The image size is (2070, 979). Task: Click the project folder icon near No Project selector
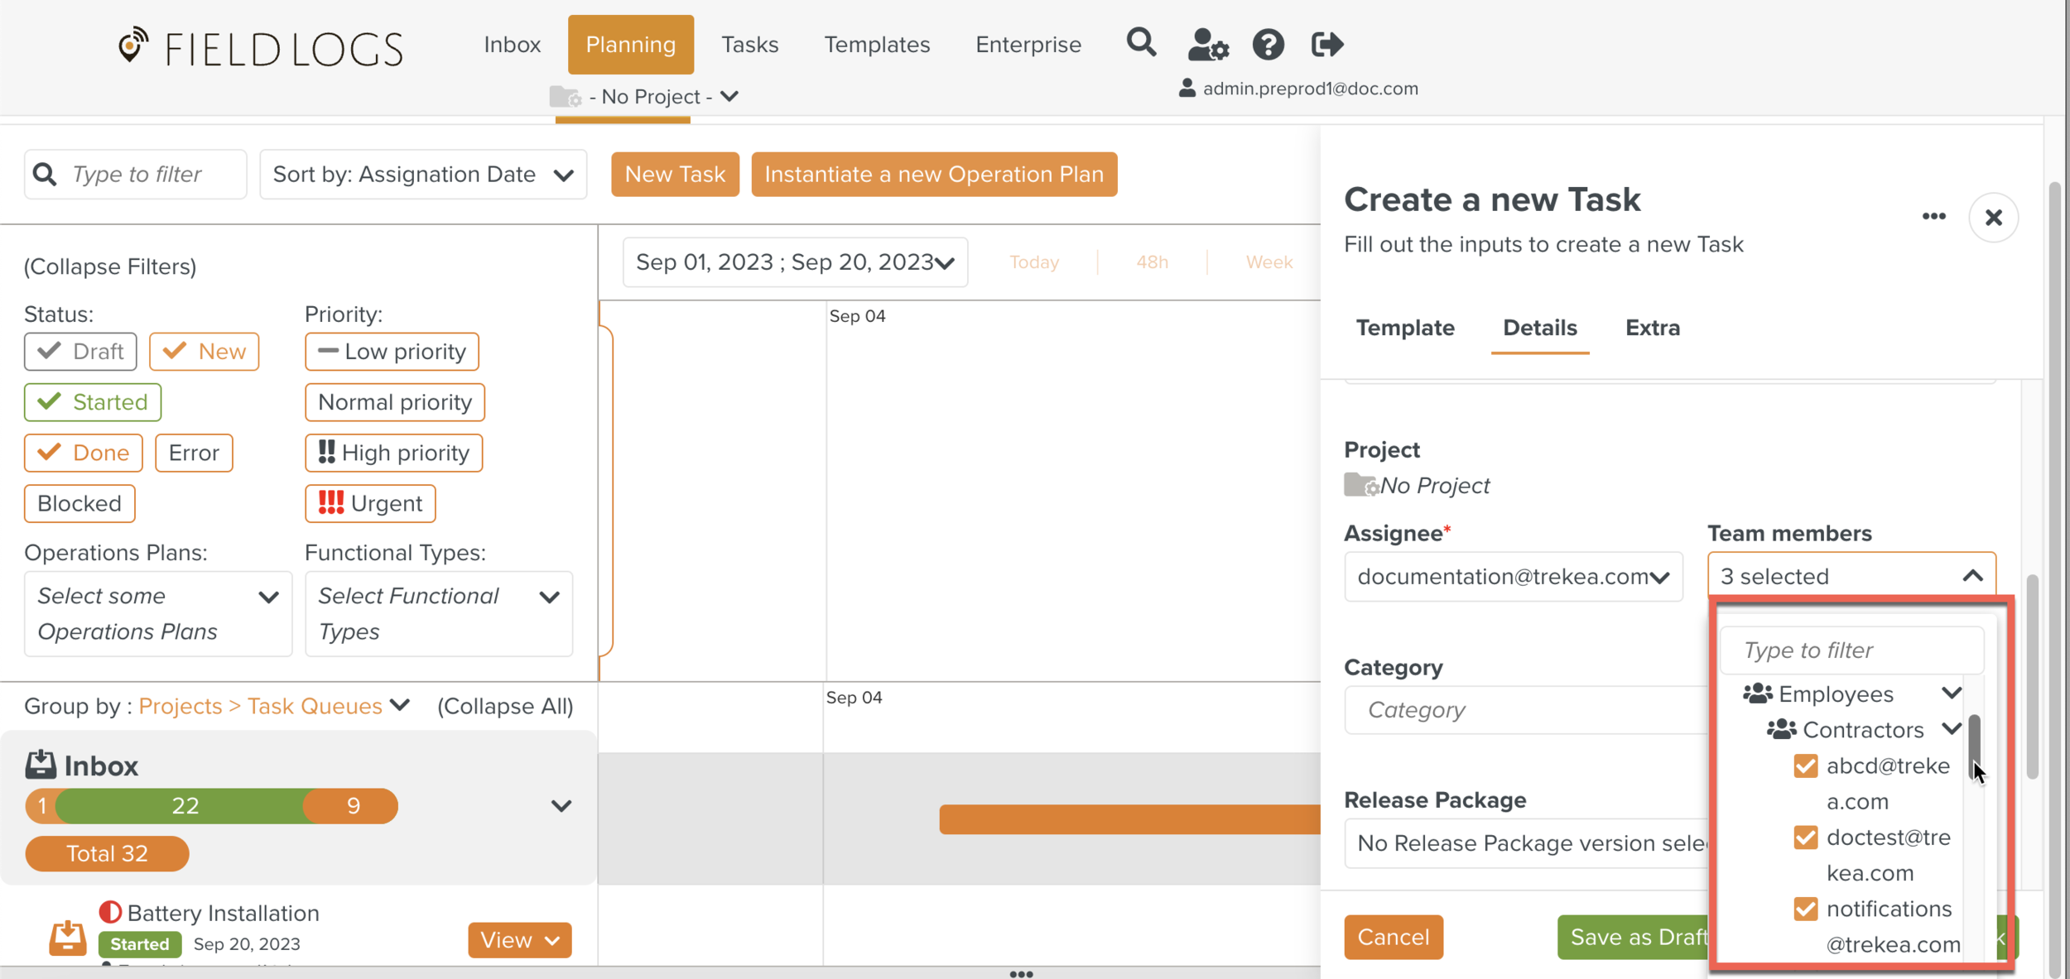[566, 97]
